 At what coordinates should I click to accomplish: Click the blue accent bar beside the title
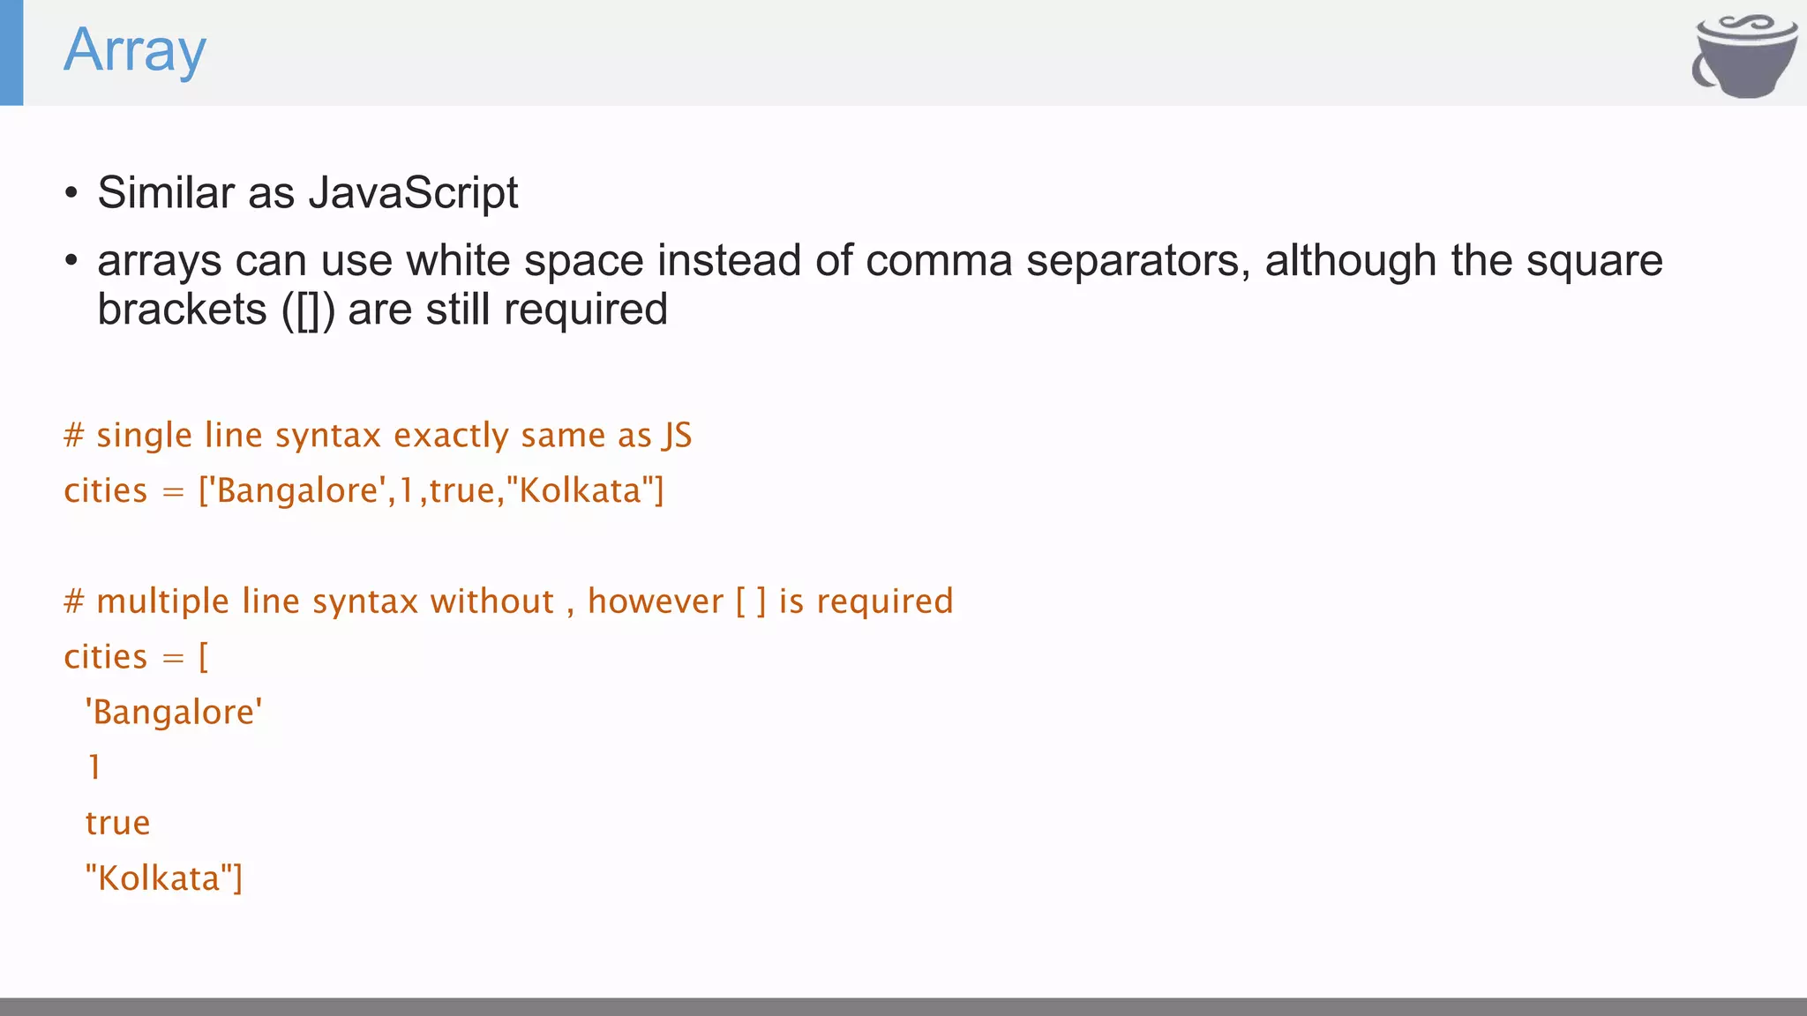[x=11, y=53]
